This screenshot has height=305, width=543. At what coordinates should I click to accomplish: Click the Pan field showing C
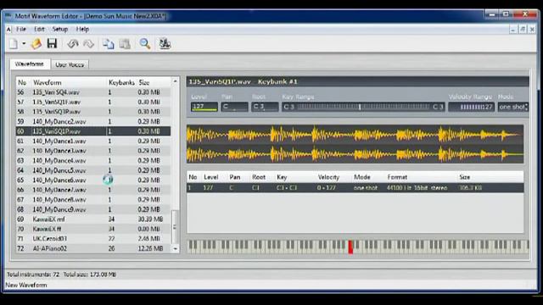(x=234, y=107)
